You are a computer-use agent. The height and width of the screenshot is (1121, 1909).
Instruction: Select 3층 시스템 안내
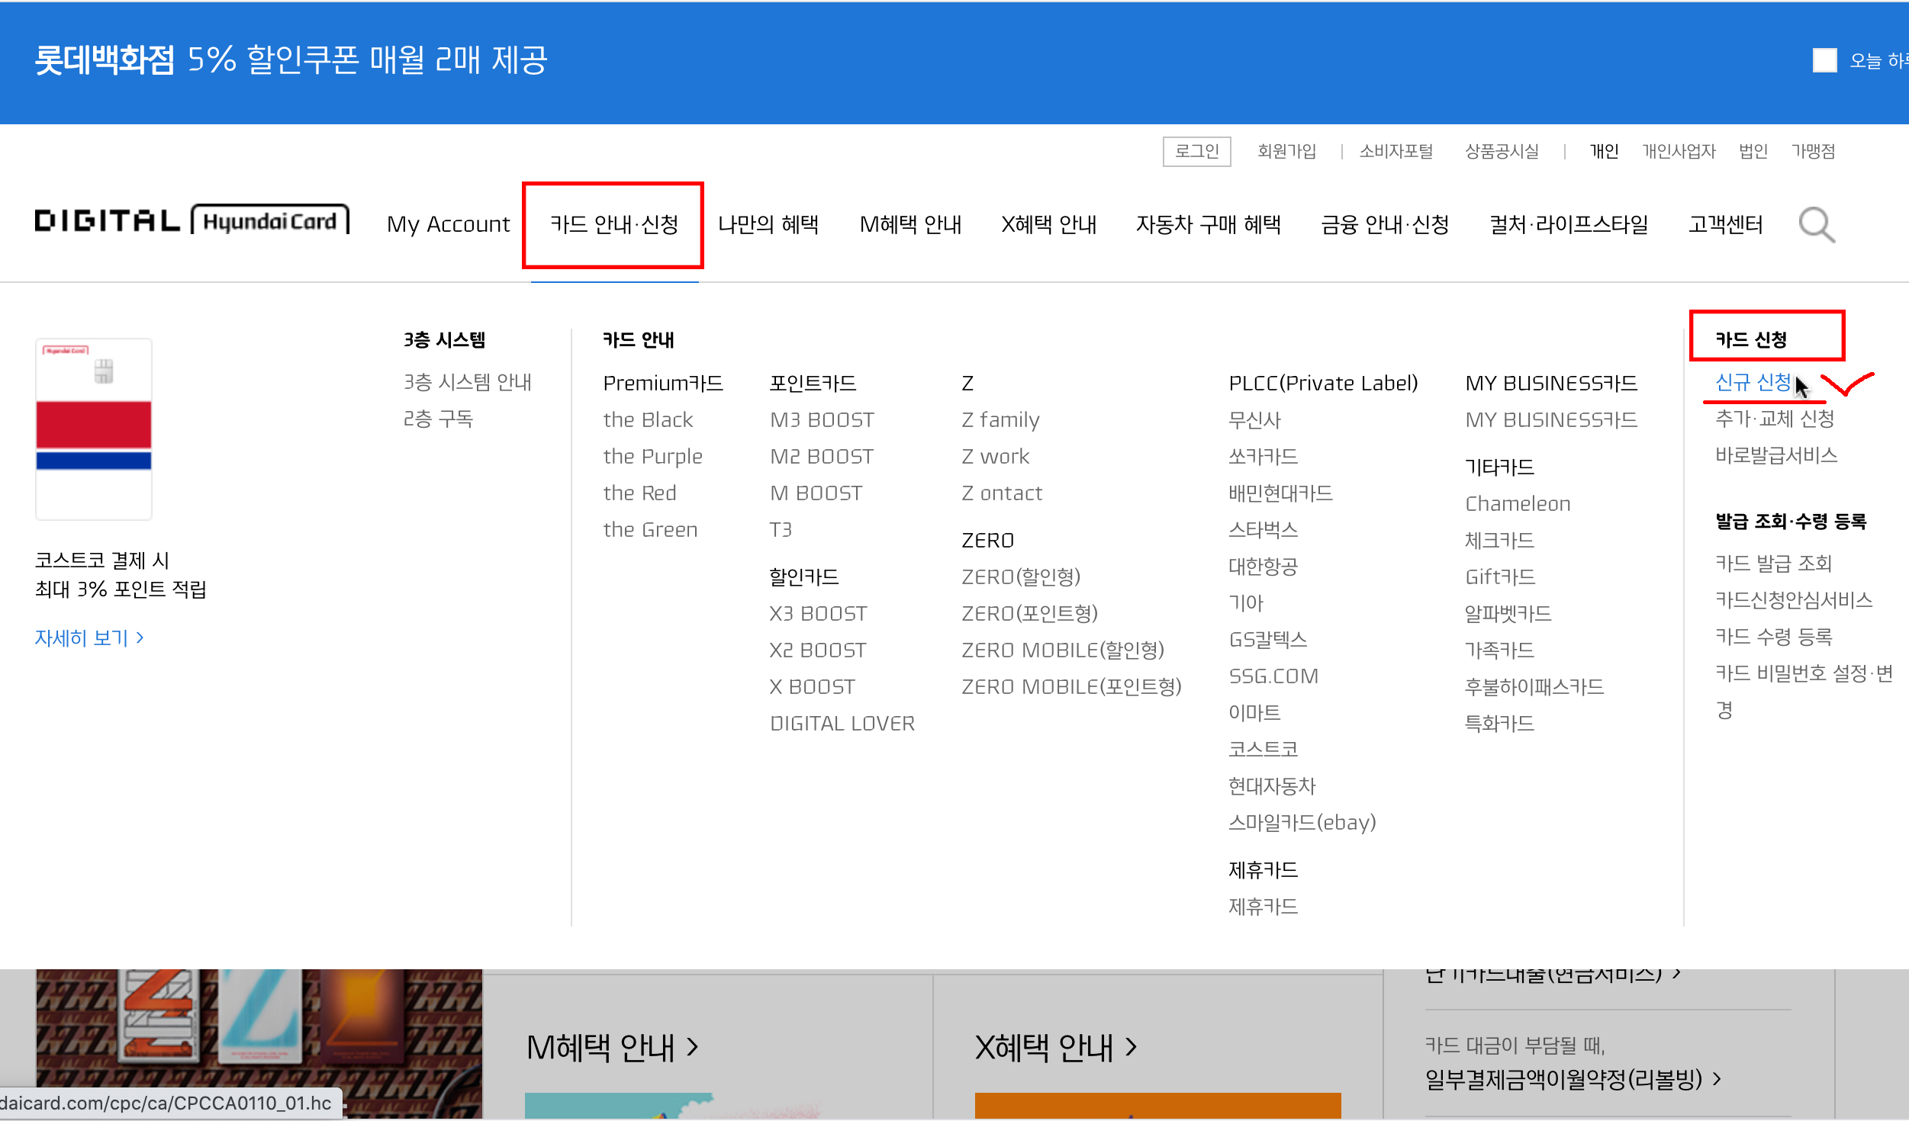(x=467, y=381)
